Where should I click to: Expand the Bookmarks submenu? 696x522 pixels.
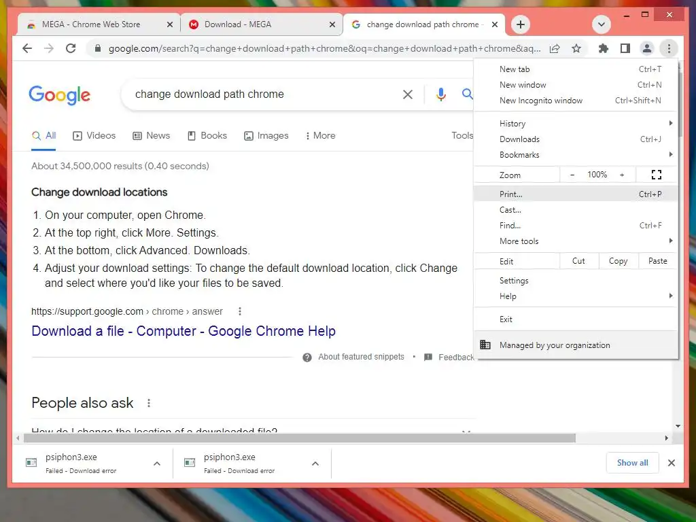pos(576,154)
